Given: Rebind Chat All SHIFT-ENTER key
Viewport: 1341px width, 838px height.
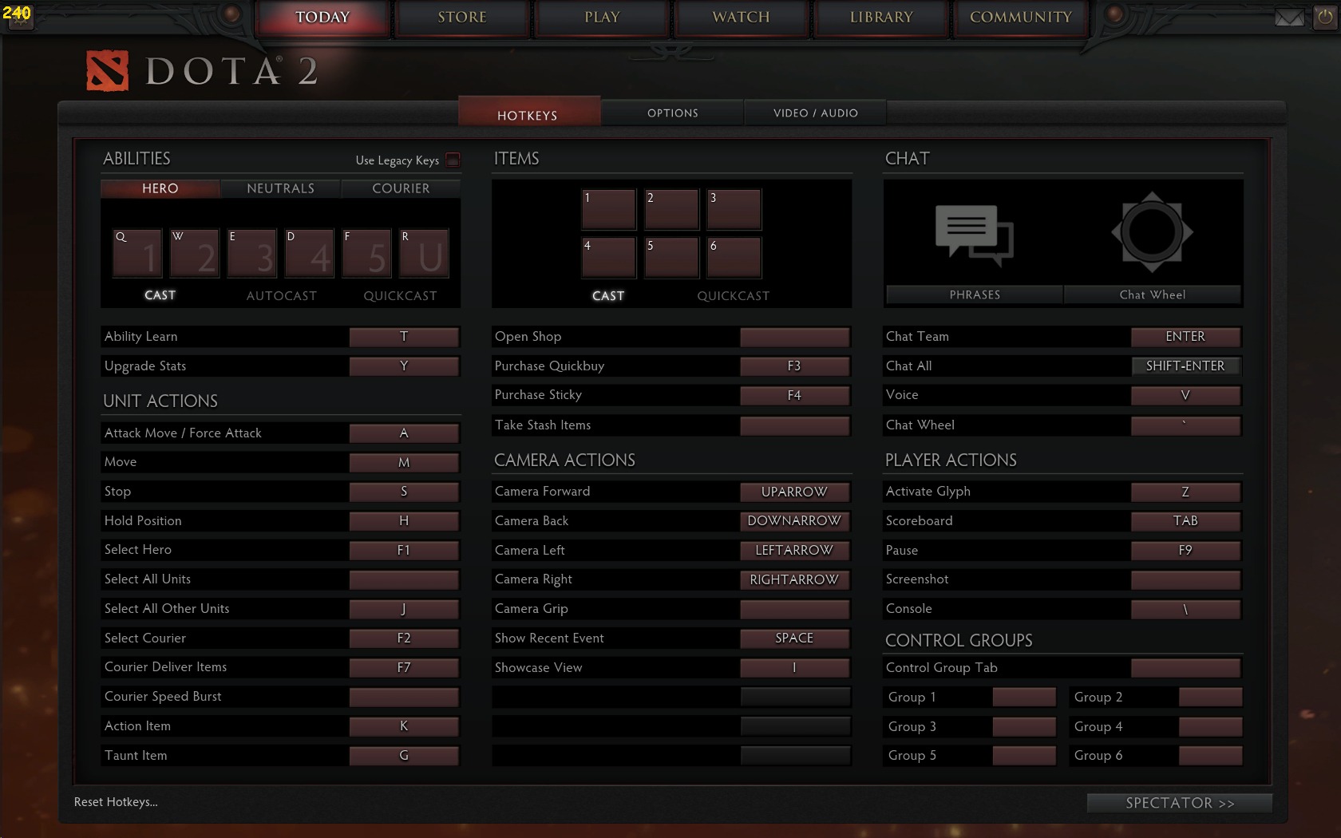Looking at the screenshot, I should pyautogui.click(x=1186, y=366).
